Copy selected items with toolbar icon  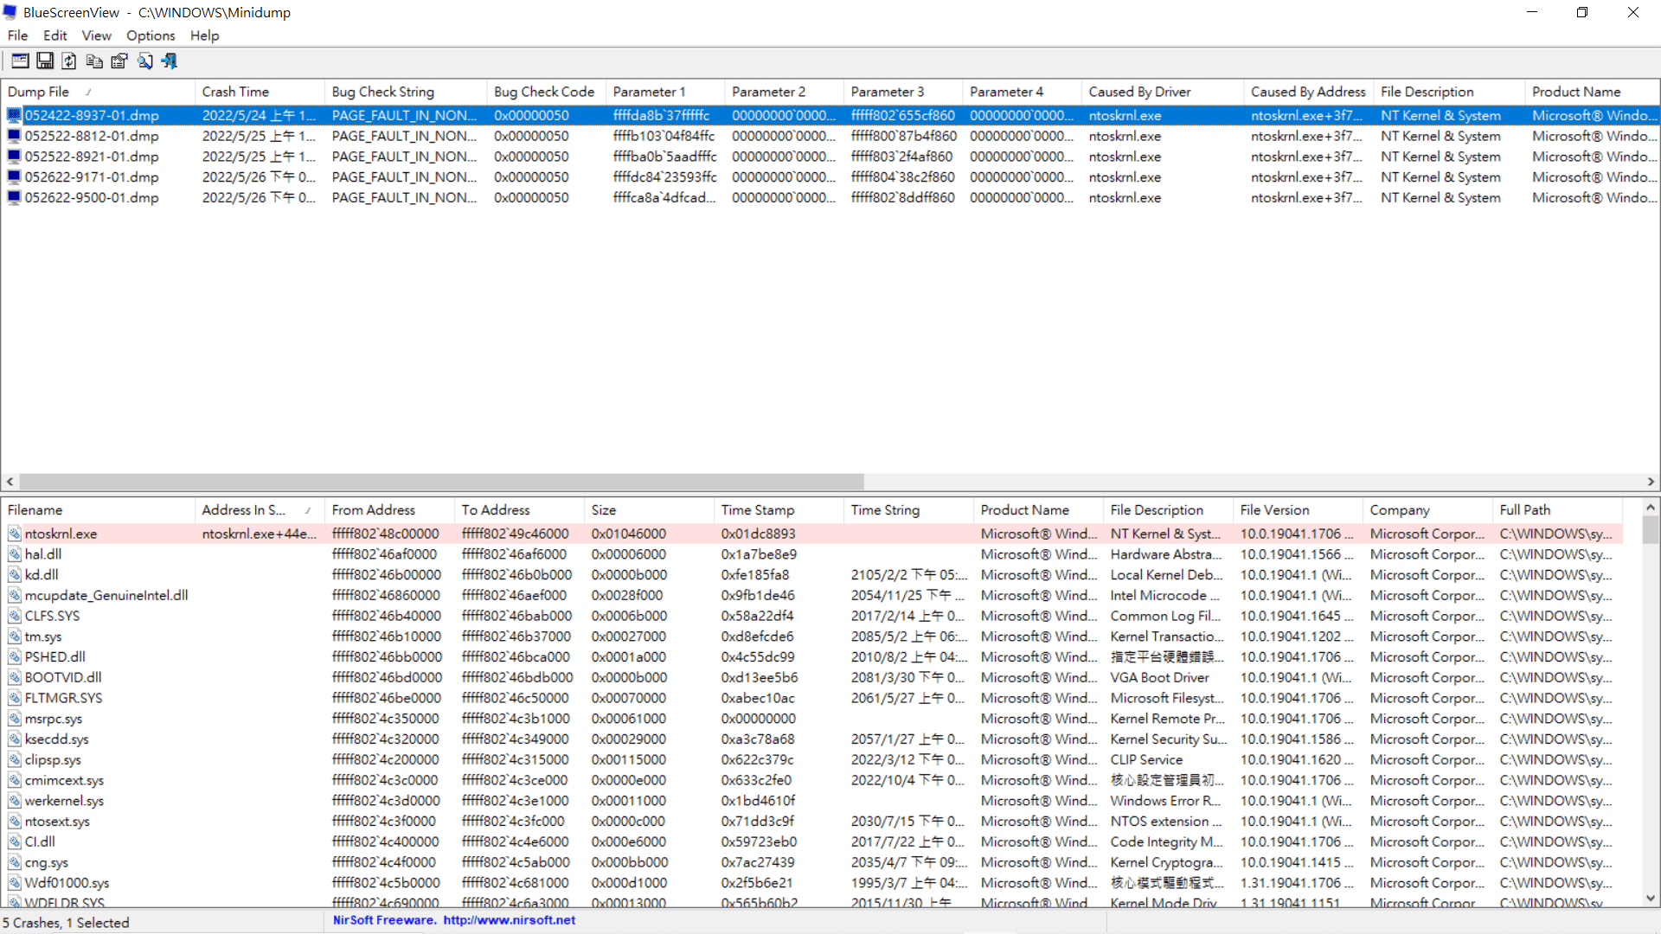94,61
